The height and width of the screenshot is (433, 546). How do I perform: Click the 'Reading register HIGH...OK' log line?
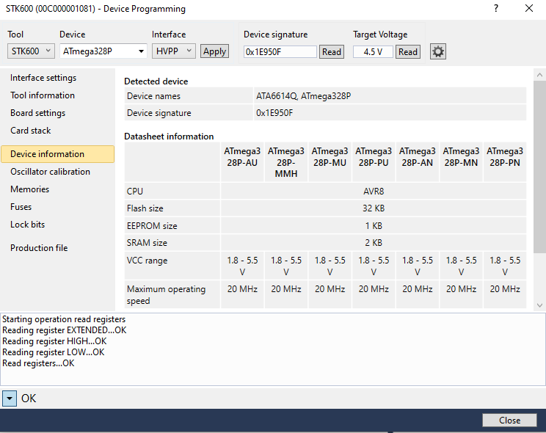(x=54, y=341)
